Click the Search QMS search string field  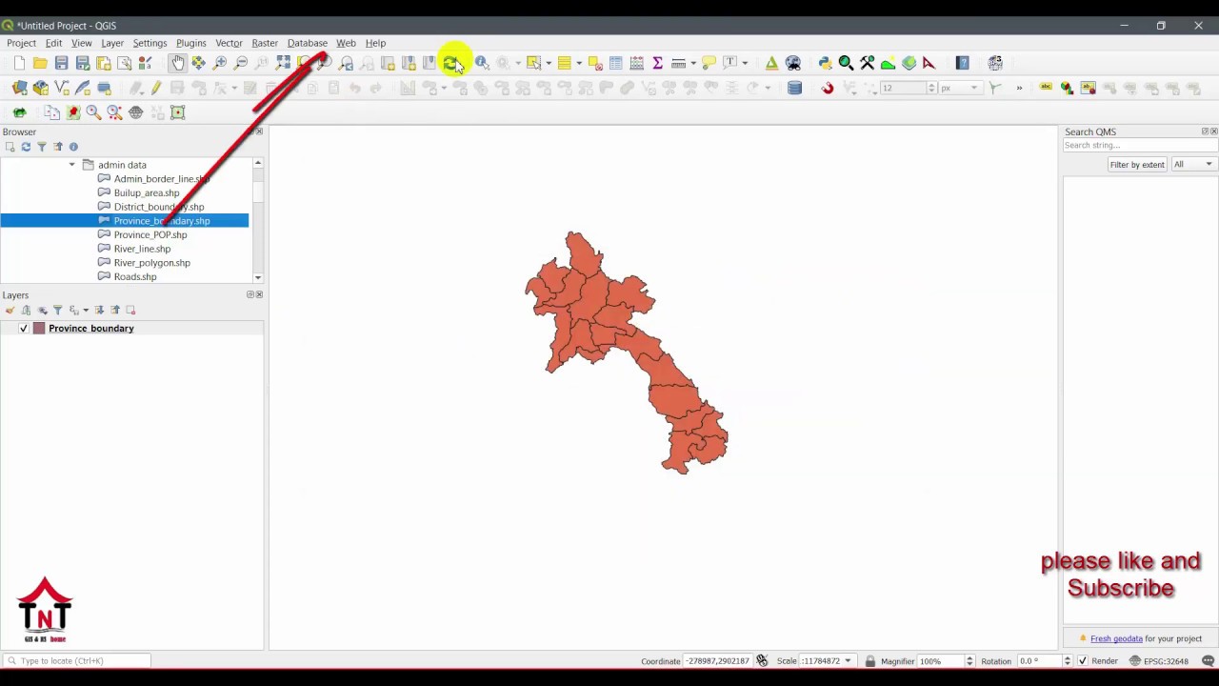coord(1139,146)
